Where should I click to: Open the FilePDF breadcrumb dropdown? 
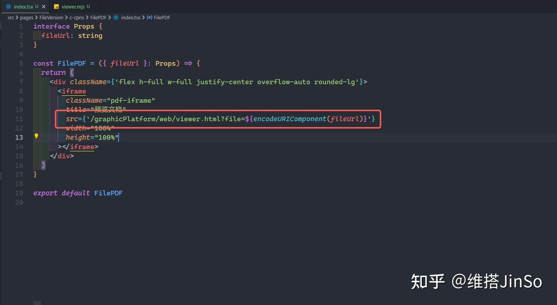[x=98, y=17]
